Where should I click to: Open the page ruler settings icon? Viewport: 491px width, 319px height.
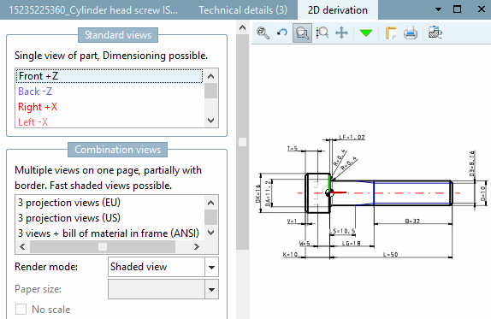click(x=390, y=32)
